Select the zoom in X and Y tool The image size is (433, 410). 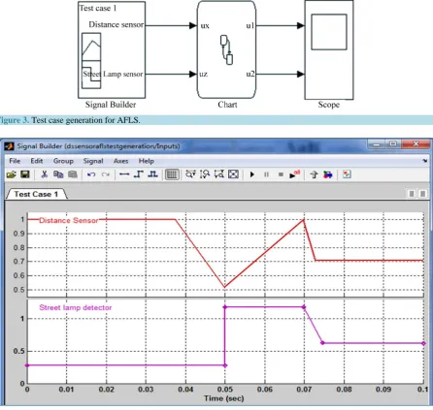[x=219, y=174]
